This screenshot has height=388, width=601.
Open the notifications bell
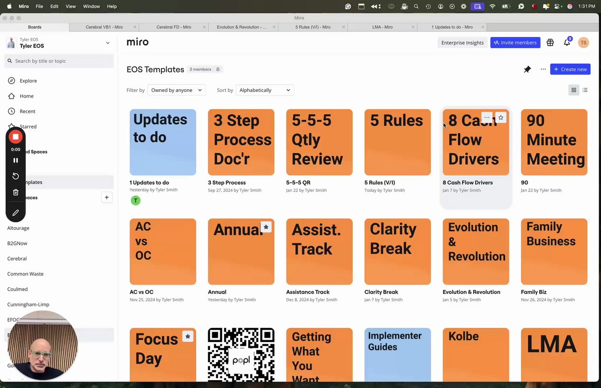tap(567, 43)
